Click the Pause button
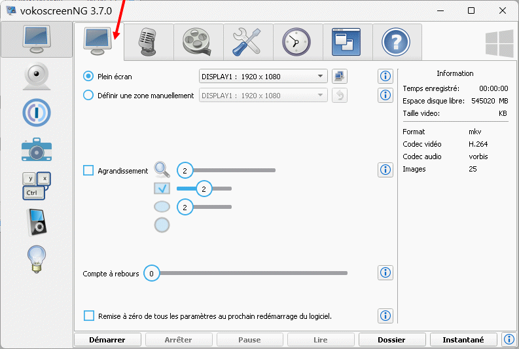This screenshot has height=349, width=519. [x=250, y=340]
